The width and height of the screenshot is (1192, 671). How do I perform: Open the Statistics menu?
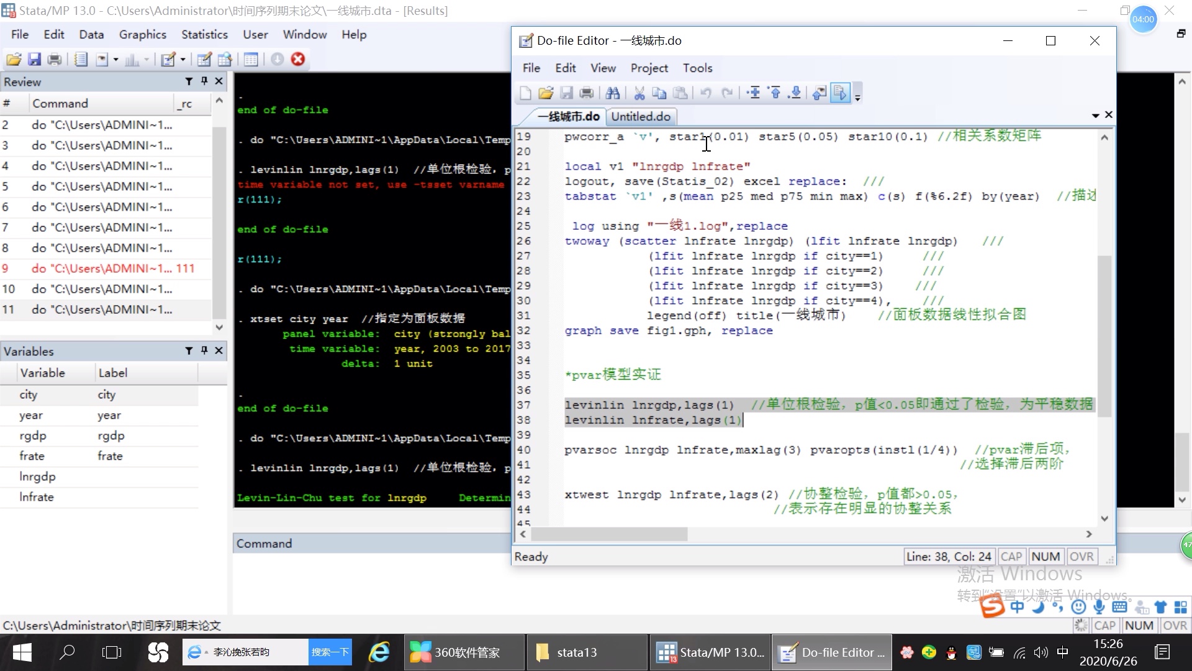point(204,35)
